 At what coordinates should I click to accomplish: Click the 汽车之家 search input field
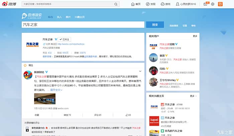point(84,25)
